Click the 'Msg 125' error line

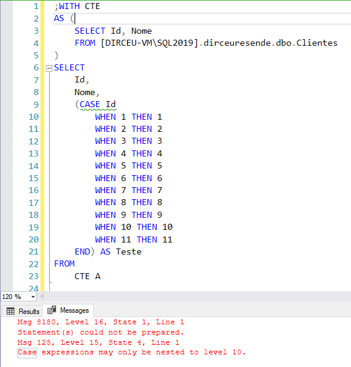point(99,342)
